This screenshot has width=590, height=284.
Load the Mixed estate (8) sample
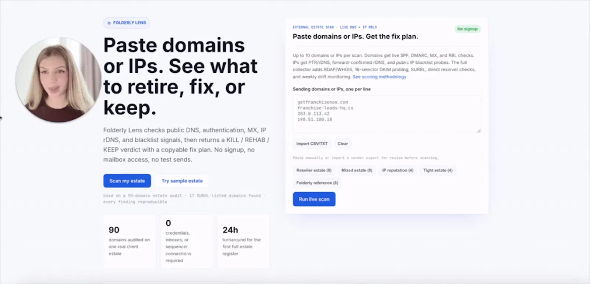[357, 170]
